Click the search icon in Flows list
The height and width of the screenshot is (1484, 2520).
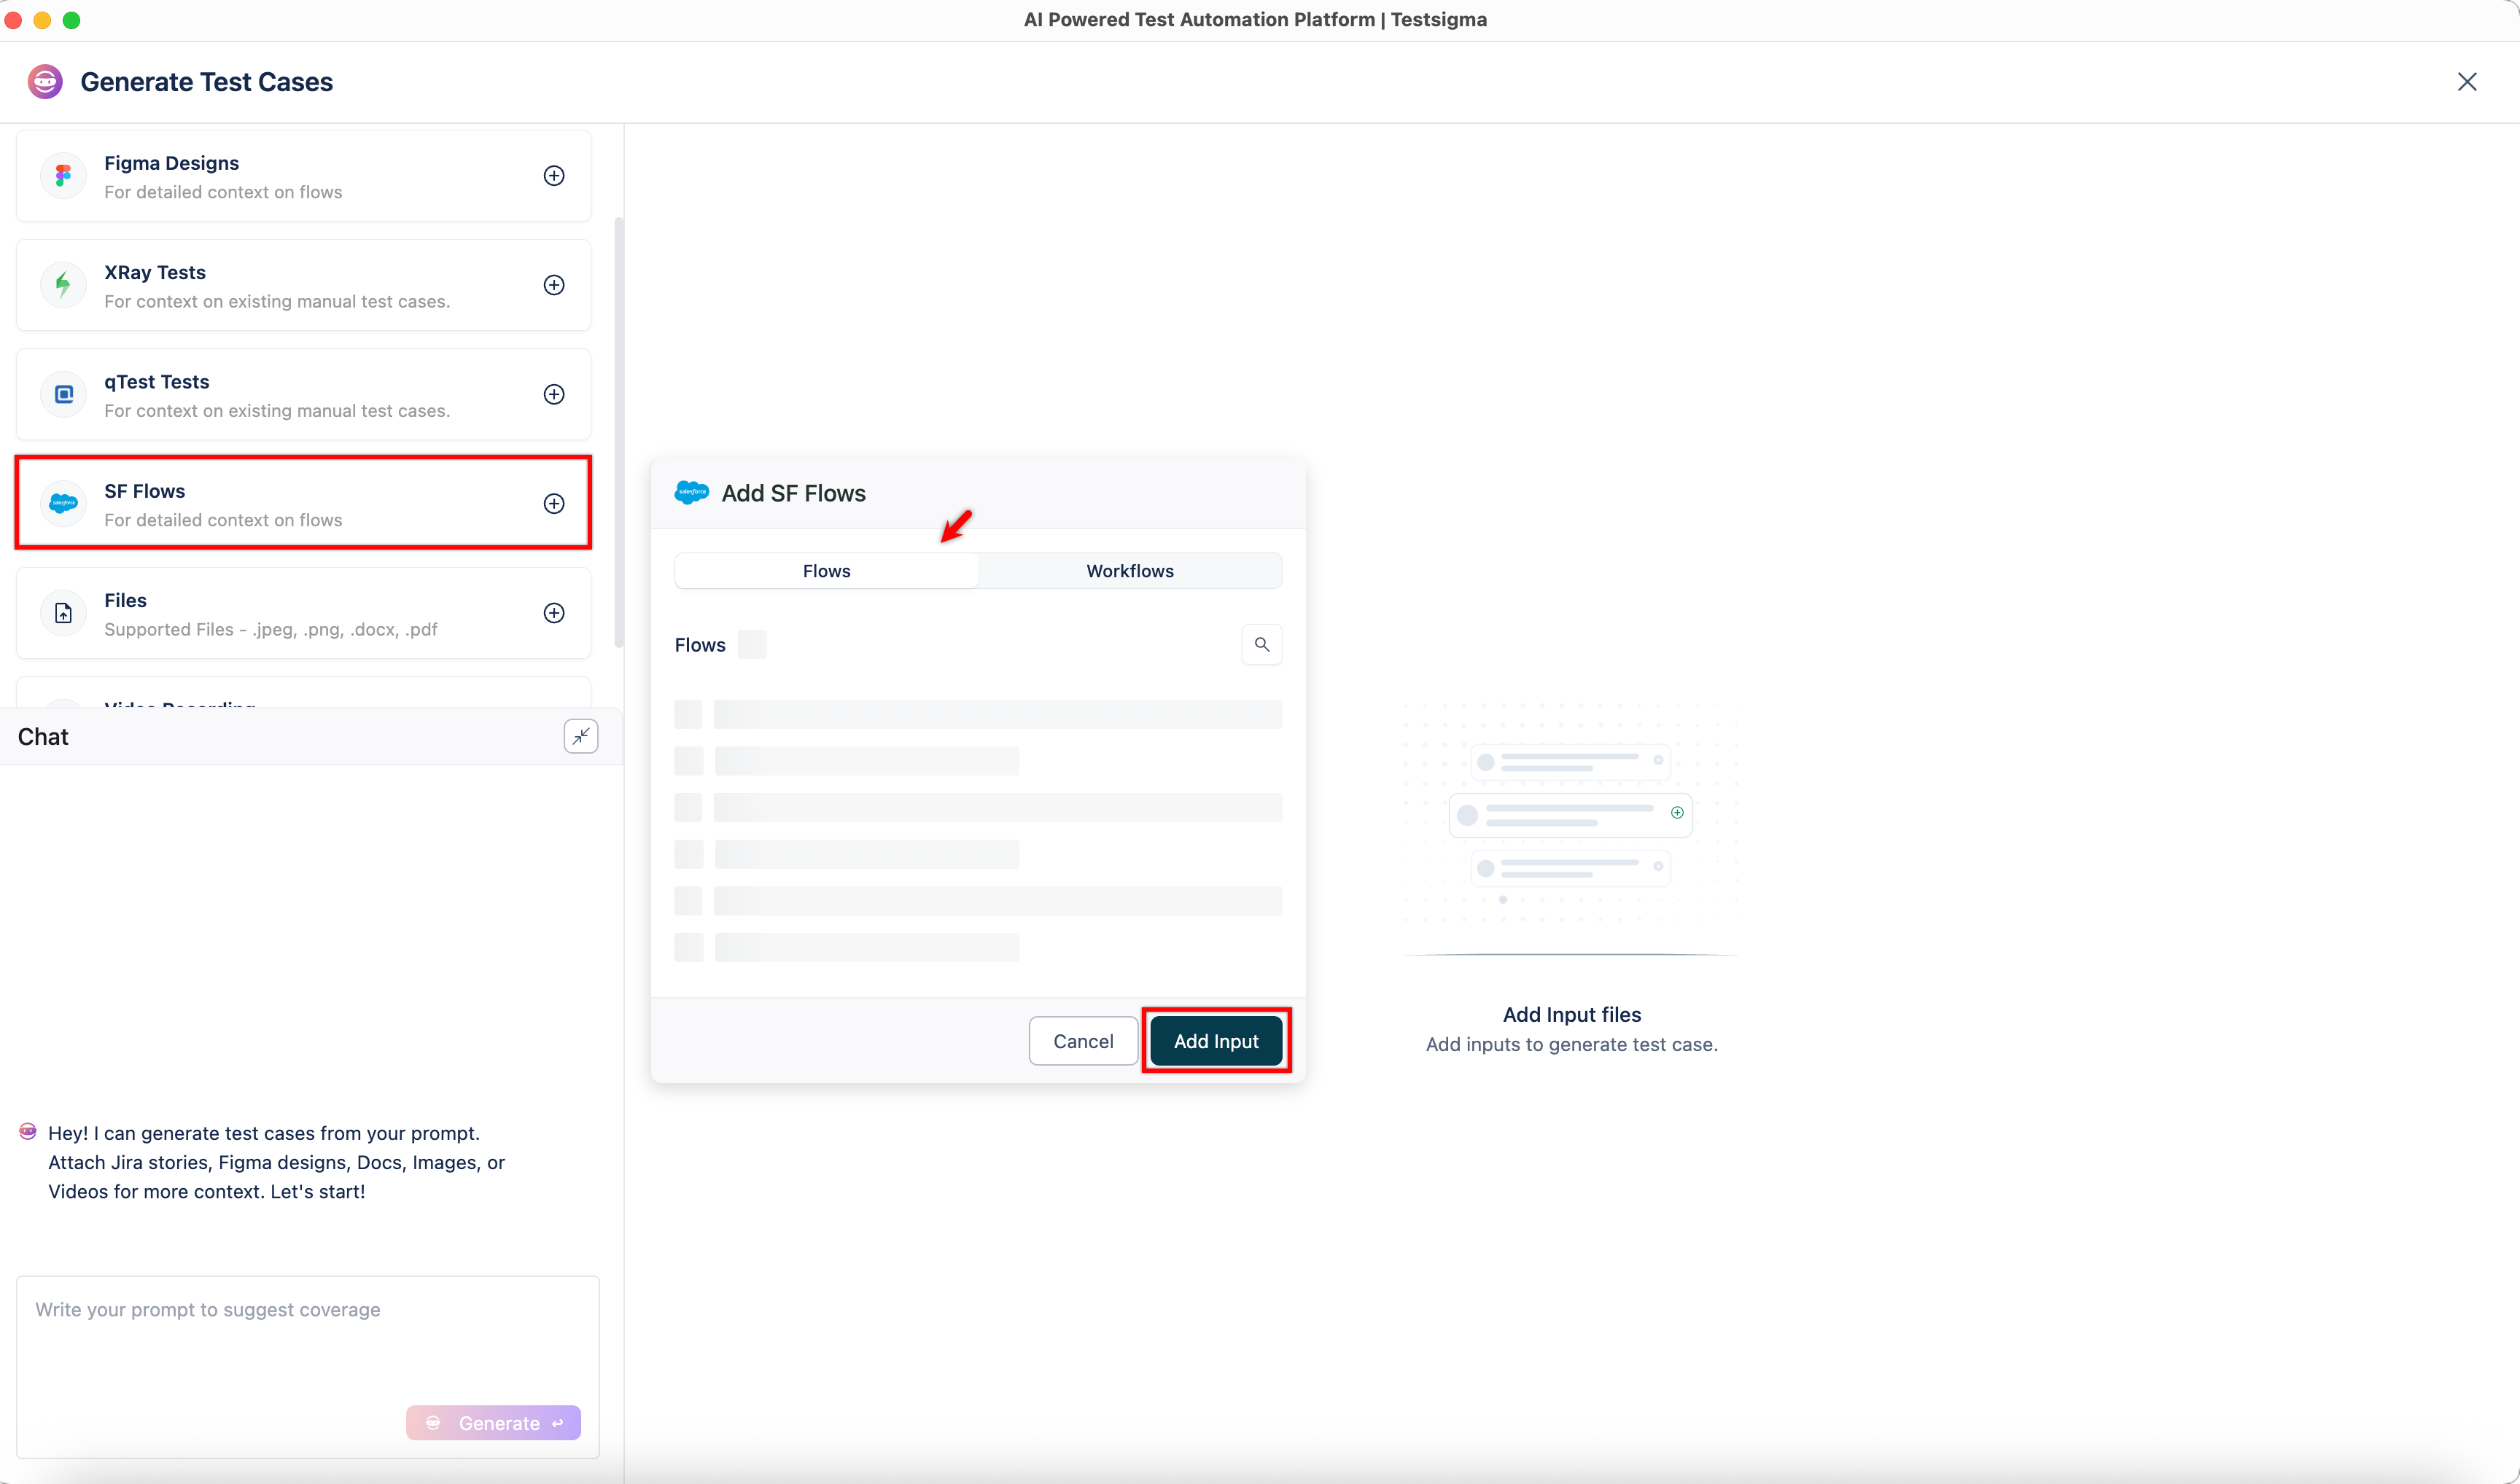tap(1261, 645)
